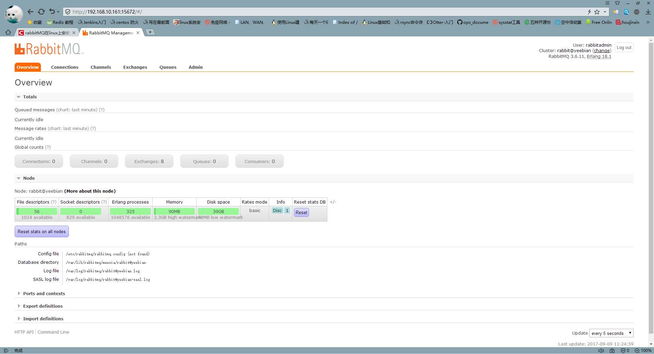654x354 pixels.
Task: Expand Import definitions section
Action: [43, 319]
